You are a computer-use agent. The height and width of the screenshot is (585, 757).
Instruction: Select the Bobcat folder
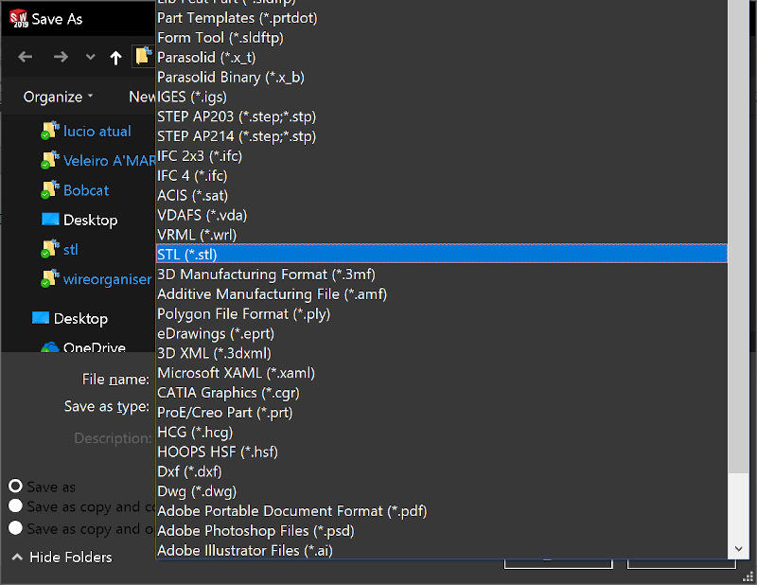pyautogui.click(x=86, y=190)
